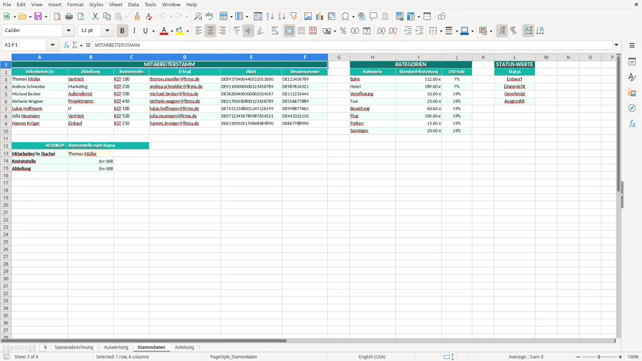Click the Print icon
The width and height of the screenshot is (642, 361).
(69, 17)
